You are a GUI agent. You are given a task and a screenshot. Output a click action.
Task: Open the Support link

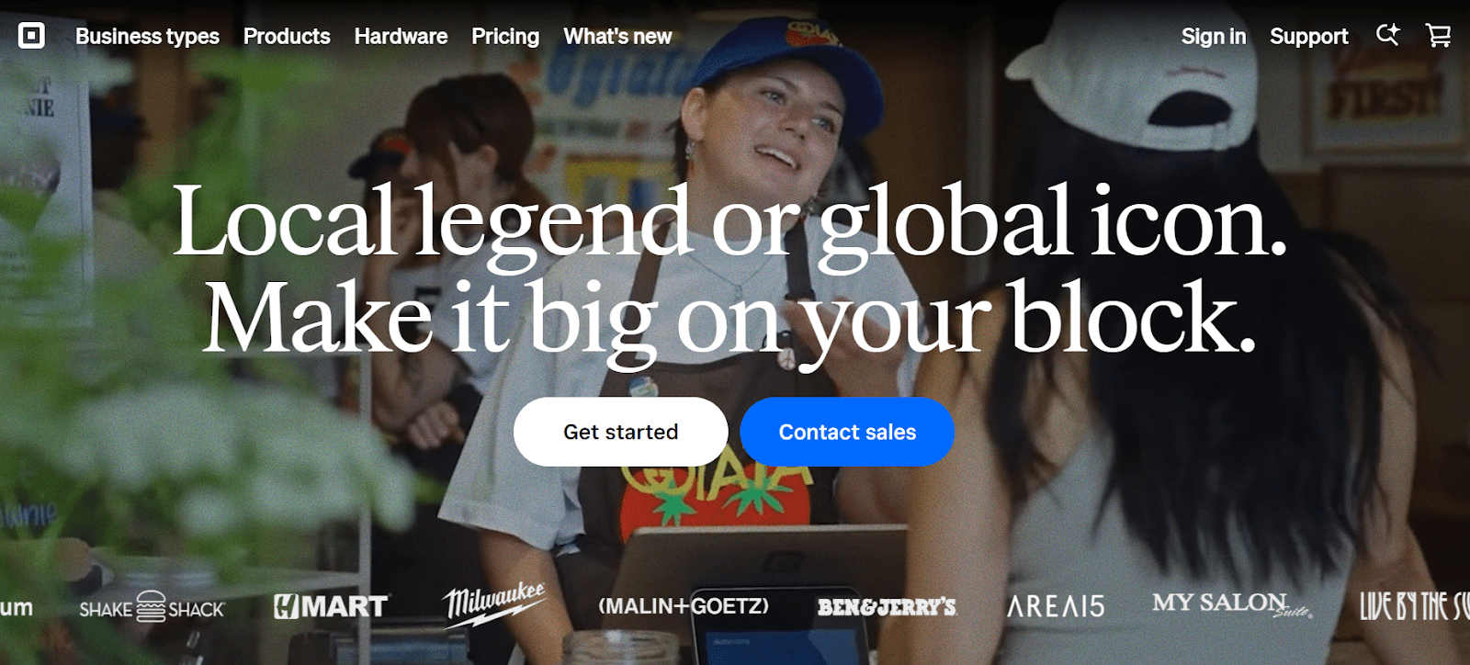pyautogui.click(x=1308, y=36)
